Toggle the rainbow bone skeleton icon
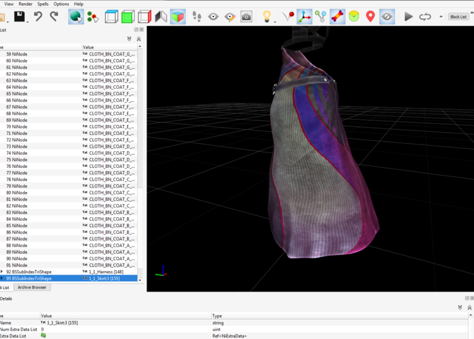The height and width of the screenshot is (339, 474). tap(337, 16)
